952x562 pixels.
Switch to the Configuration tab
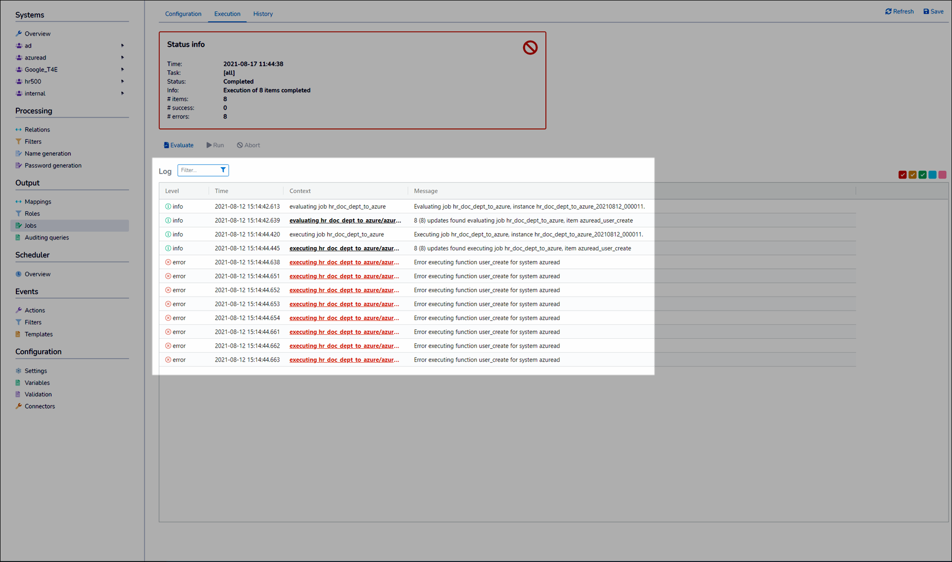click(x=183, y=14)
